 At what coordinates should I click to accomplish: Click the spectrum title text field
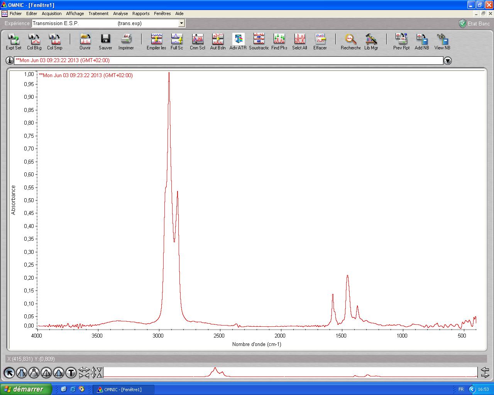pos(228,61)
